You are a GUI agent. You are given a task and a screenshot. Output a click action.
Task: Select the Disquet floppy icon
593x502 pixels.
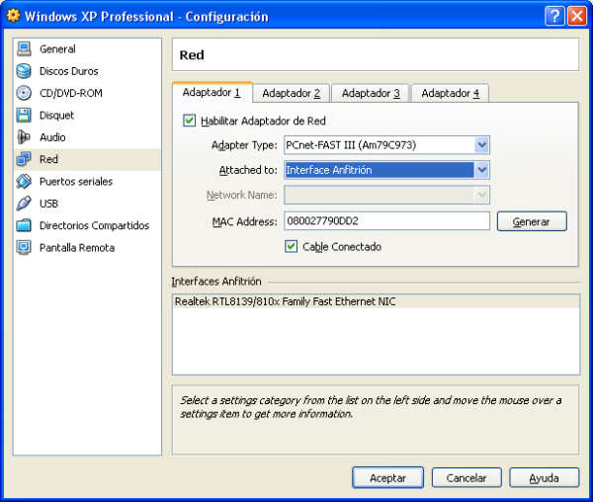click(24, 116)
